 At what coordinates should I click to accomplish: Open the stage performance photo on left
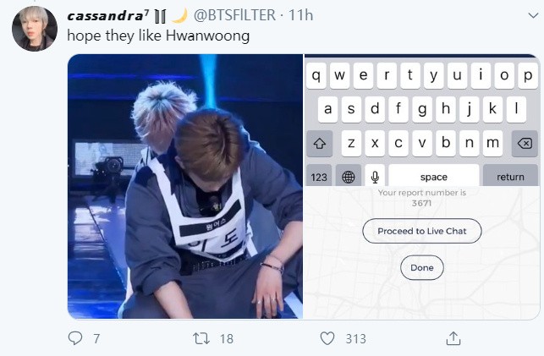tap(185, 187)
